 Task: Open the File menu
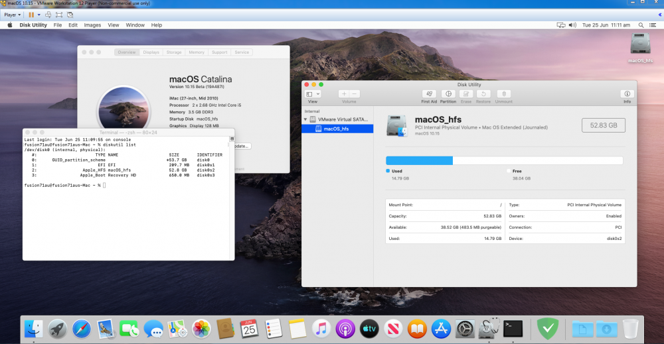pyautogui.click(x=58, y=25)
